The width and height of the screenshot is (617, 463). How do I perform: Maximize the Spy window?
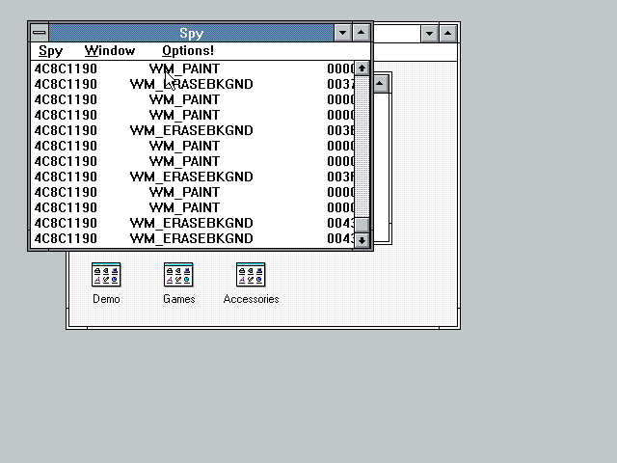click(x=361, y=33)
